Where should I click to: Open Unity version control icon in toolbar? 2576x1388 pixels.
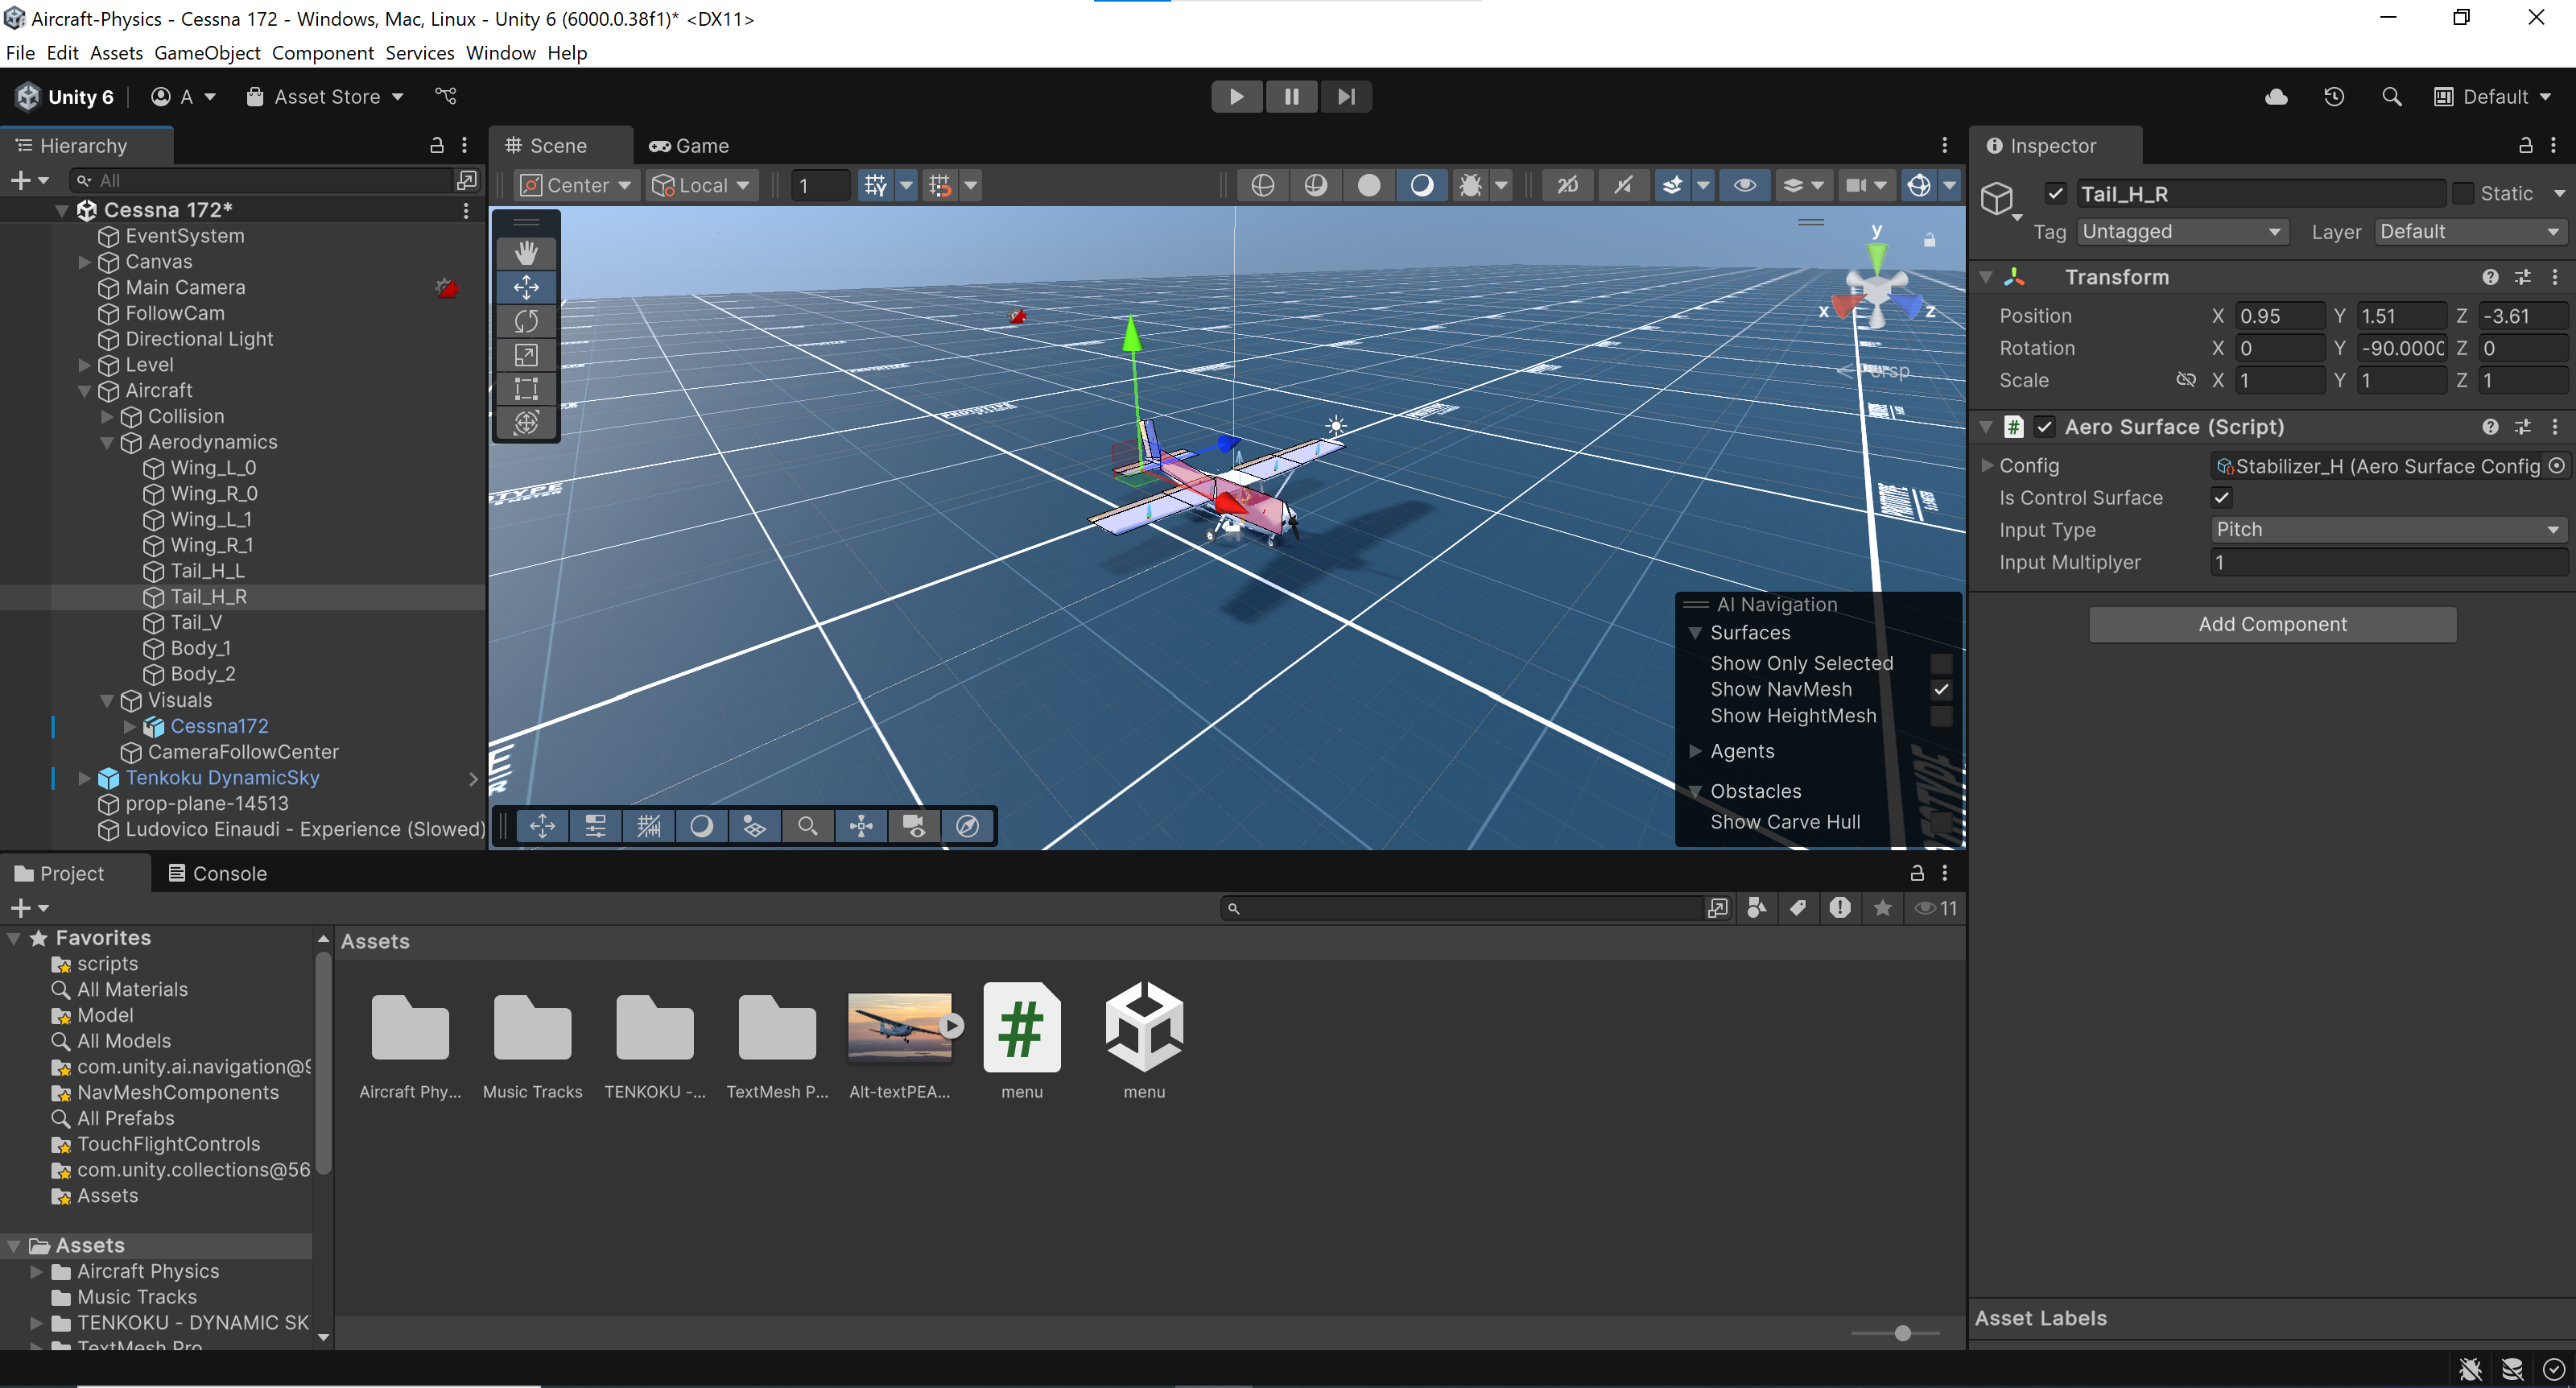[446, 96]
